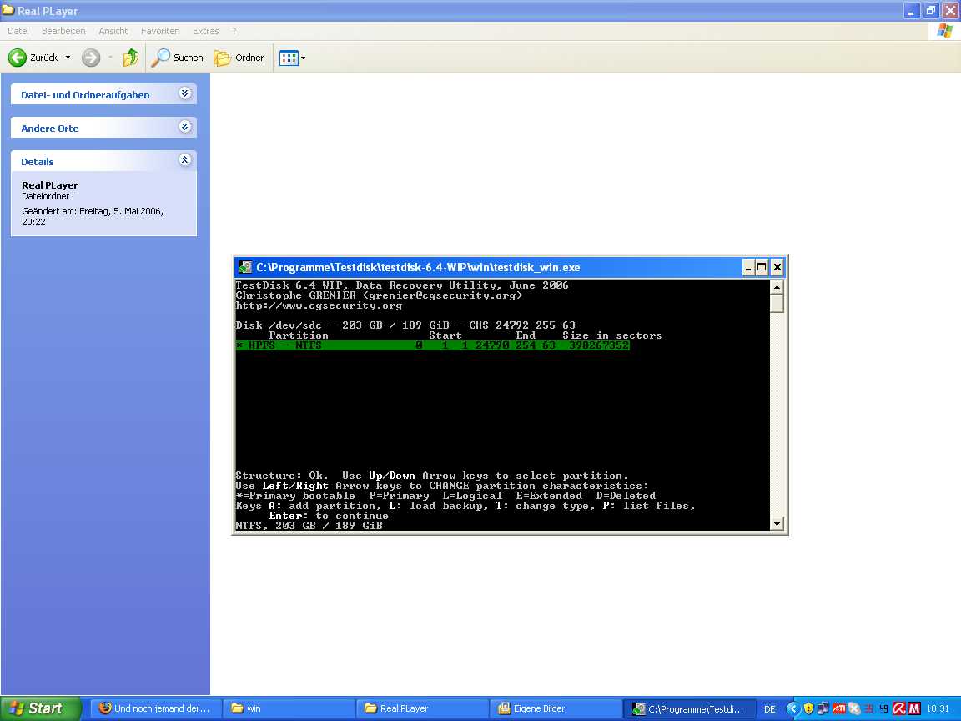Switch to Firefox 'Und noch jemand der…' taskbar item
The height and width of the screenshot is (721, 961).
point(155,708)
